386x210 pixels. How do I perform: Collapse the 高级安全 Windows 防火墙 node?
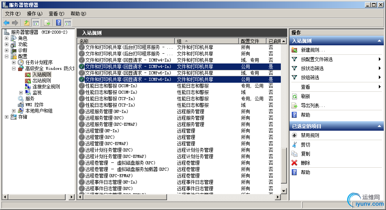point(14,69)
